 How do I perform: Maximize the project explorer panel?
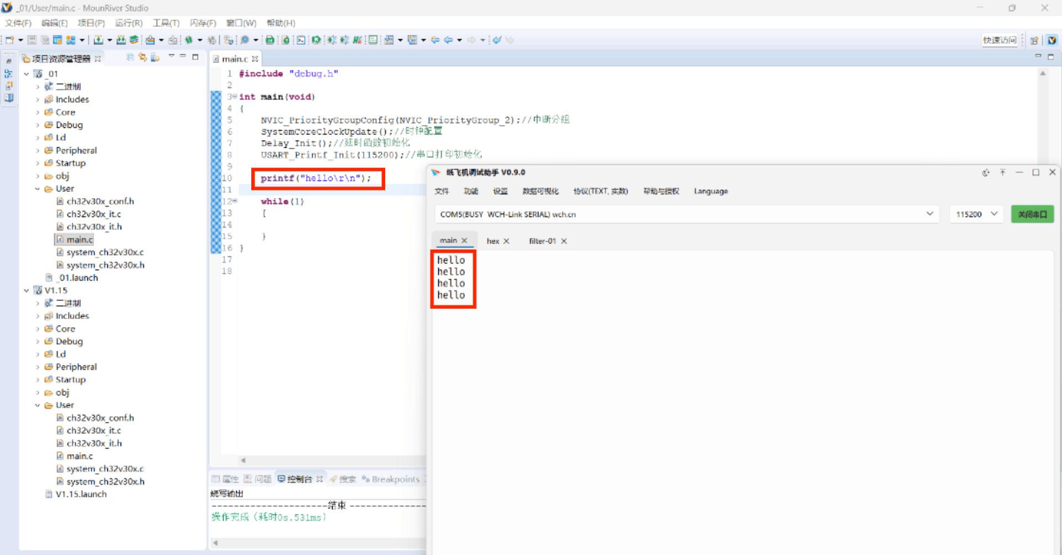tap(195, 57)
